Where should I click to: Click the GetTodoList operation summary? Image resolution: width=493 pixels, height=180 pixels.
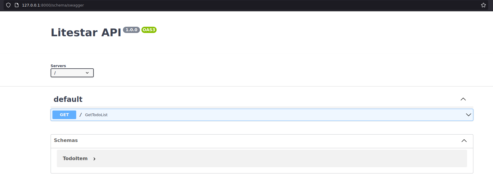point(96,115)
